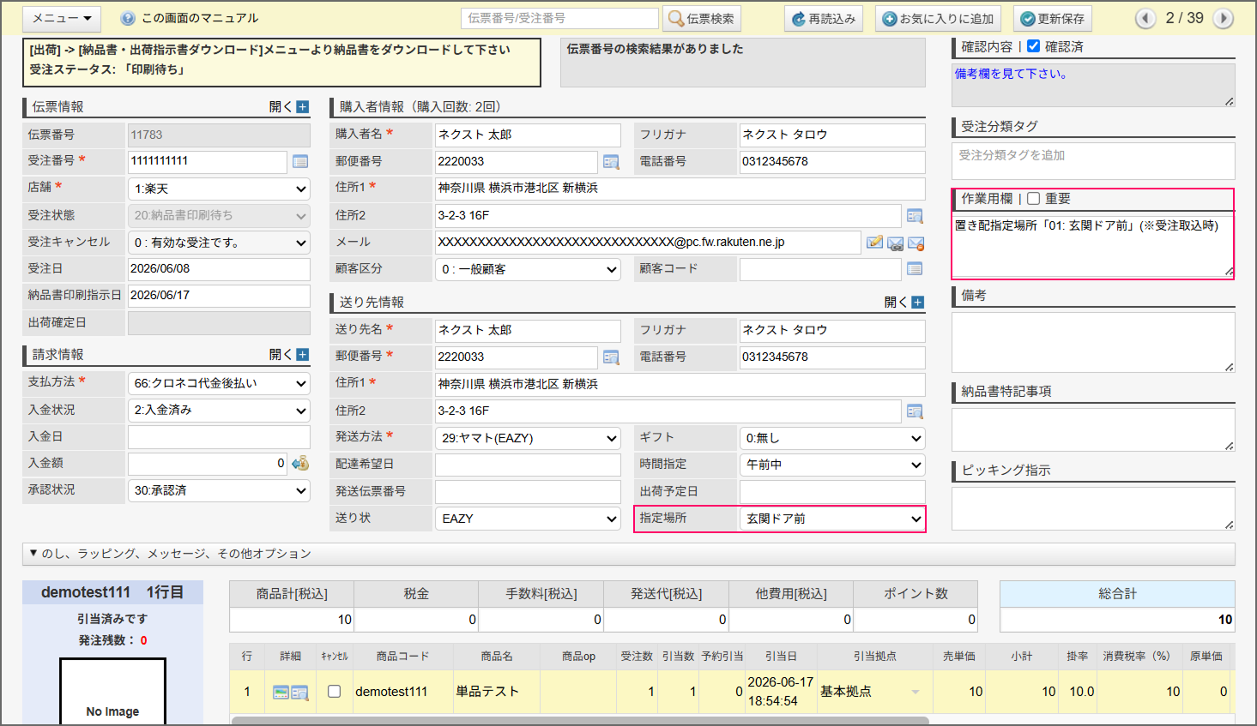Click the 発送伝票番号 input field
This screenshot has height=726, width=1257.
pyautogui.click(x=528, y=492)
